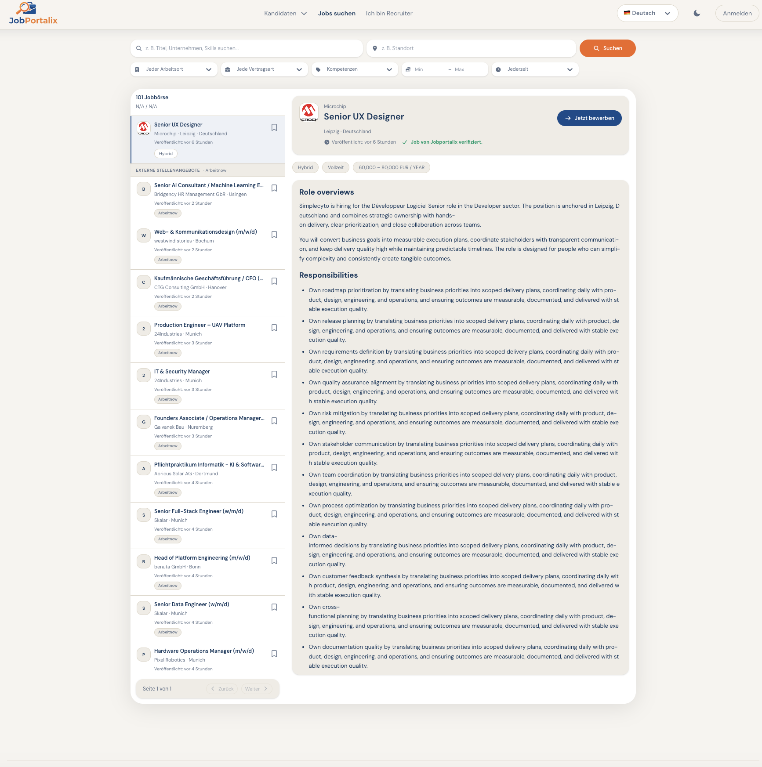Click the A avatar for Apricus Solar AG
The height and width of the screenshot is (767, 762).
[144, 469]
